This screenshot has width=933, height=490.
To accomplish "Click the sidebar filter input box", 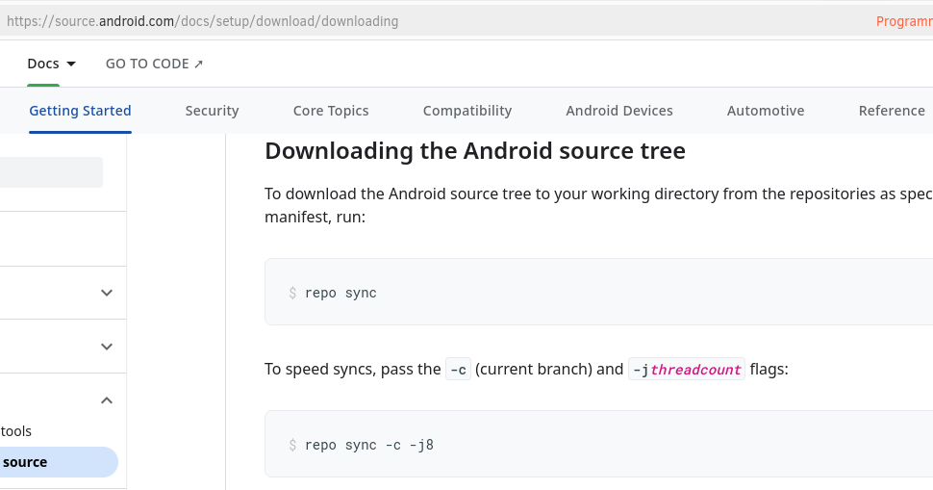I will (x=51, y=172).
